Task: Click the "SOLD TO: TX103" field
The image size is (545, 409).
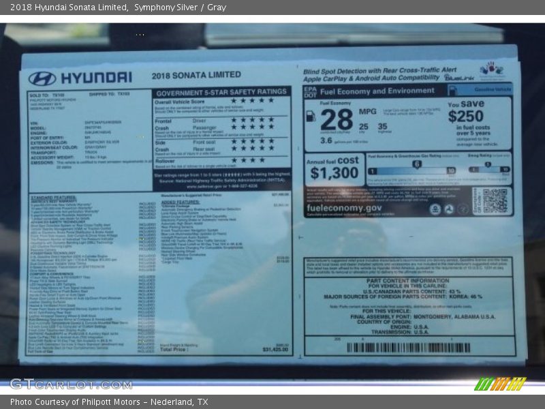Action: click(x=47, y=95)
